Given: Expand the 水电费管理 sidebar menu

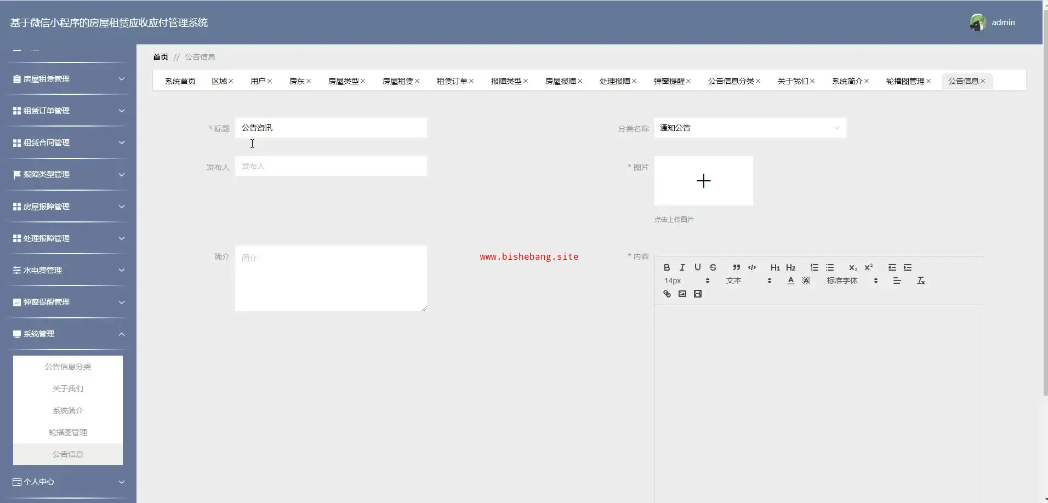Looking at the screenshot, I should point(68,270).
